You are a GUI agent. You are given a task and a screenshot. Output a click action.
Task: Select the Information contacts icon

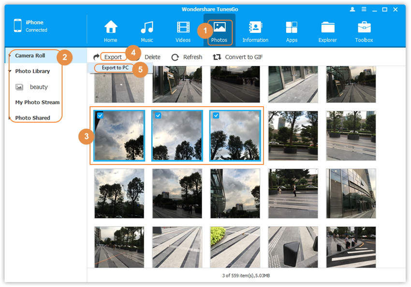click(x=255, y=27)
